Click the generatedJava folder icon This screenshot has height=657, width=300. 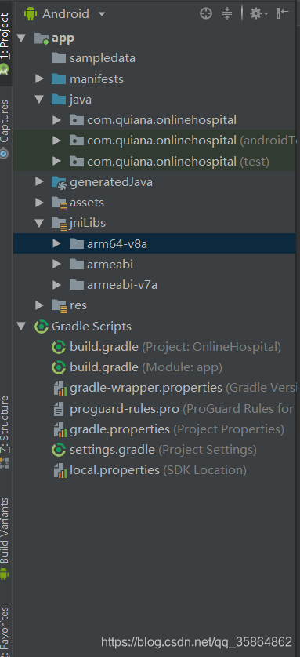coord(59,182)
